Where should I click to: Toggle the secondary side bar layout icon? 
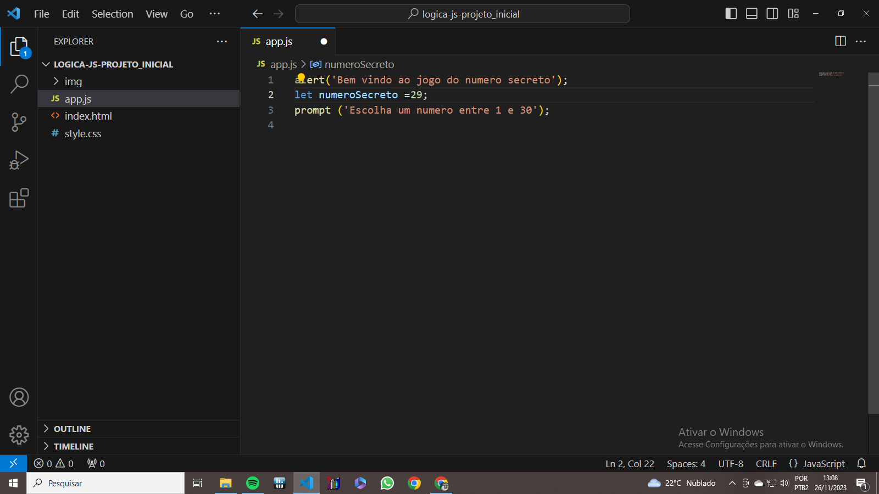click(x=772, y=14)
